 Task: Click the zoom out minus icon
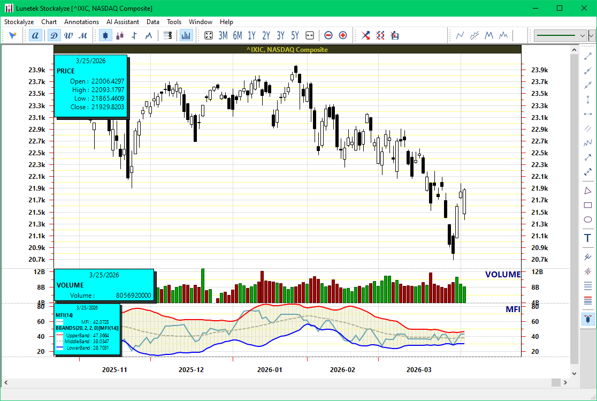(327, 35)
